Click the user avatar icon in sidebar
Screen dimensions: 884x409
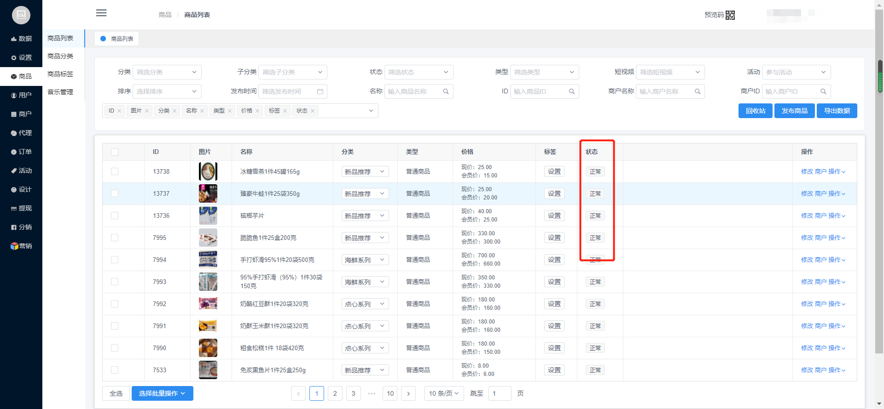click(x=21, y=15)
